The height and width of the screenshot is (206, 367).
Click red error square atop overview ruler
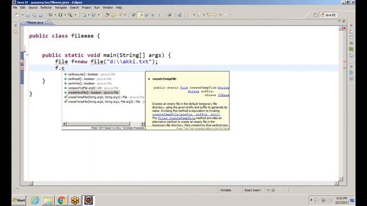point(344,28)
